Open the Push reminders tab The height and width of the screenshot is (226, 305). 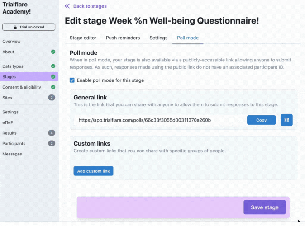click(x=123, y=38)
